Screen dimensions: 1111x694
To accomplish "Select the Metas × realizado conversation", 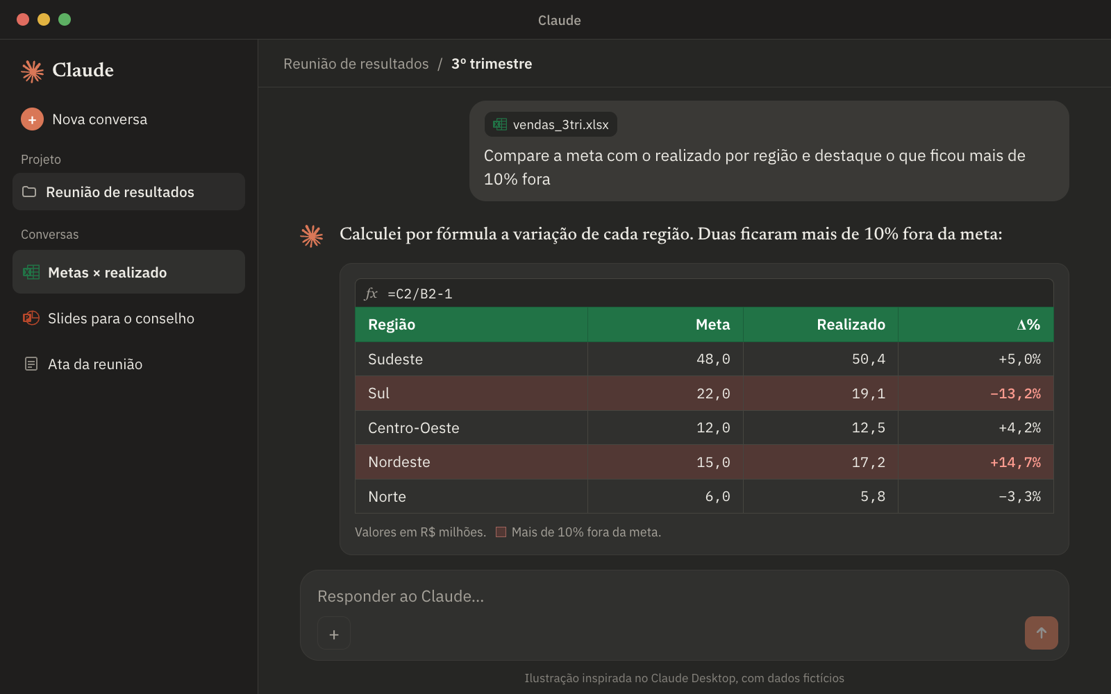I will [128, 272].
